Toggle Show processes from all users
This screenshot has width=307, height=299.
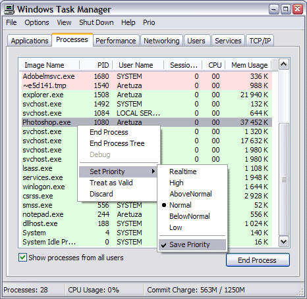pyautogui.click(x=22, y=258)
